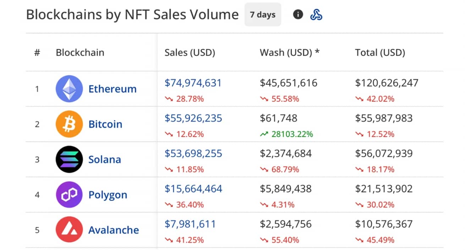Click Polygon sales value $15,664,464
The height and width of the screenshot is (250, 465).
coord(193,189)
